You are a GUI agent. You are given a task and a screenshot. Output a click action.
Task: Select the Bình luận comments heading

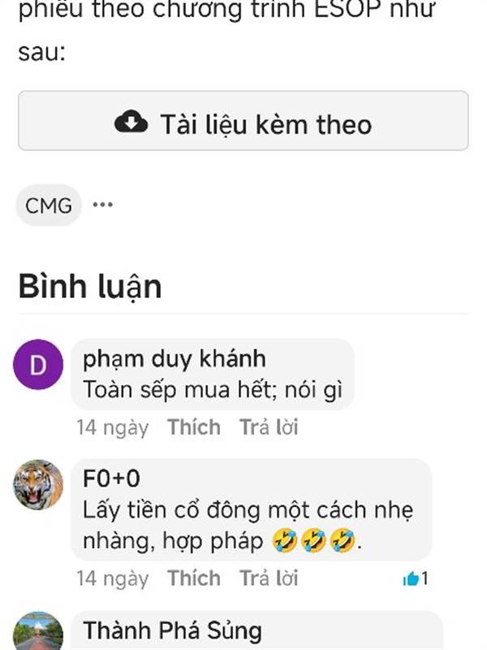[90, 287]
